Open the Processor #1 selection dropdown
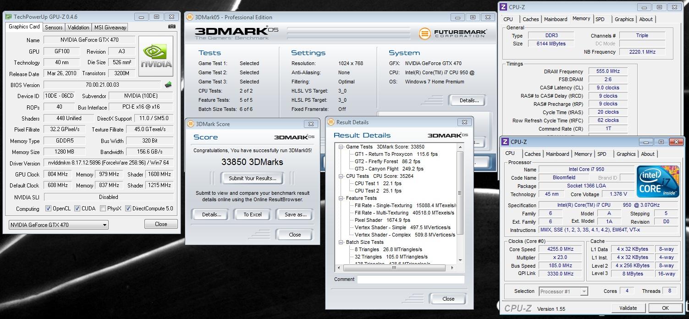689x319 pixels. (x=563, y=291)
